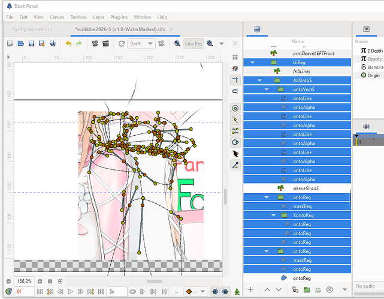Open the toolbar overflow arrow

[x=222, y=44]
